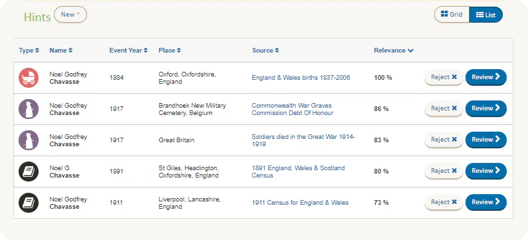Open the New hints filter dropdown
This screenshot has height=240, width=528.
tap(70, 15)
